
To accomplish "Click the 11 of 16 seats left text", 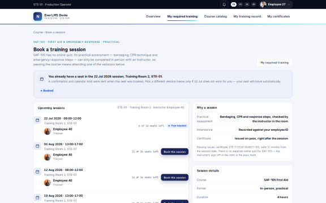I will point(145,152).
